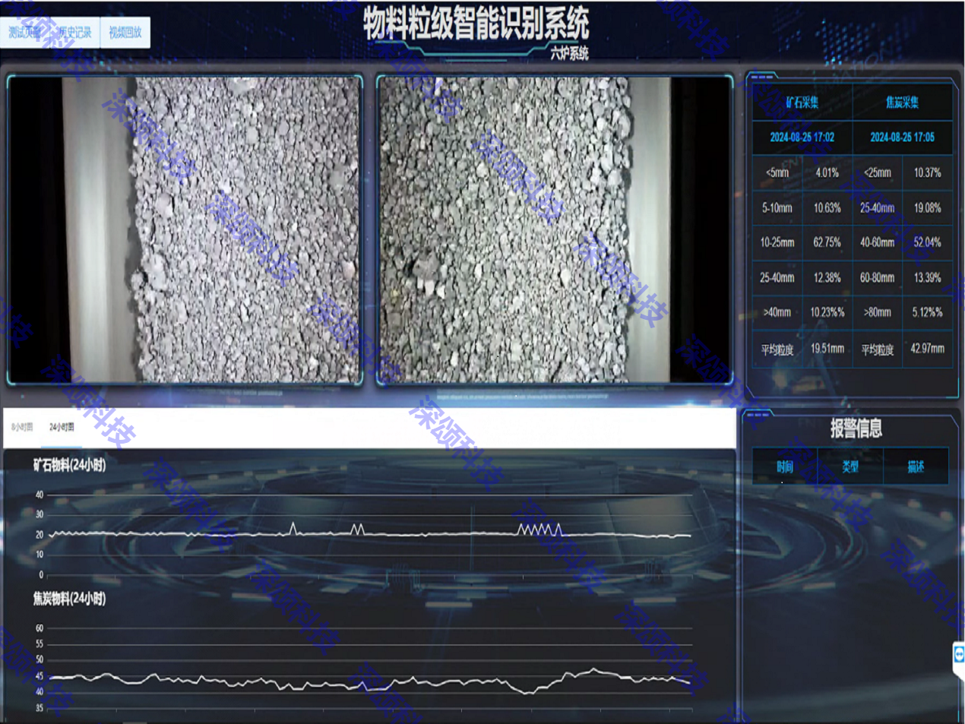The height and width of the screenshot is (724, 965).
Task: Select the 8小时图 chart tab
Action: (x=22, y=427)
